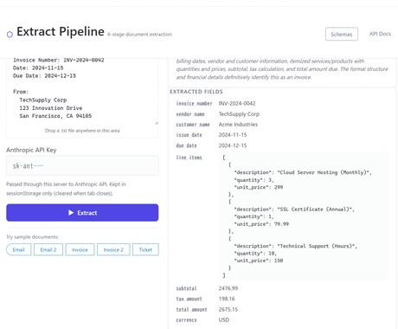Viewport: 398px width, 329px height.
Task: Select the tax_amount value 198.16
Action: tap(227, 299)
